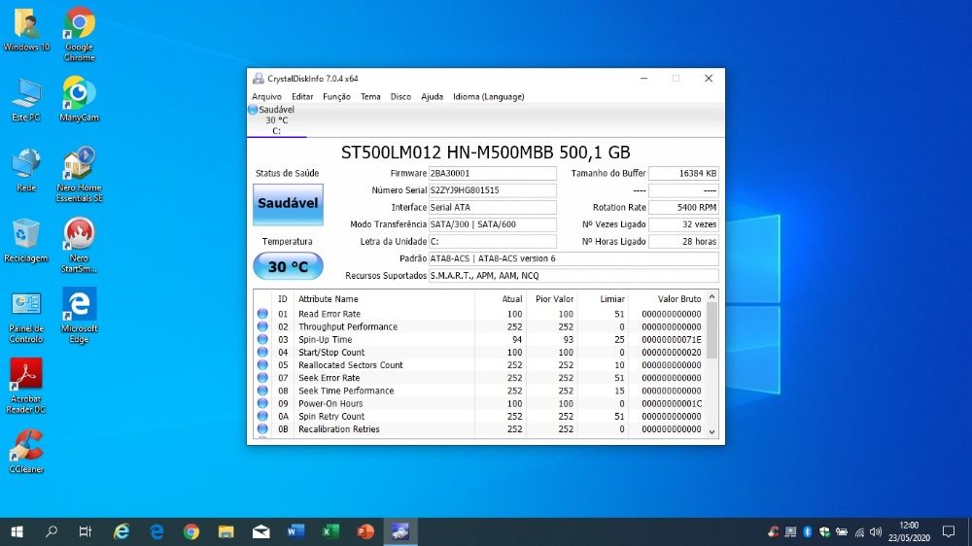
Task: Open the notification Action Center
Action: coord(949,531)
